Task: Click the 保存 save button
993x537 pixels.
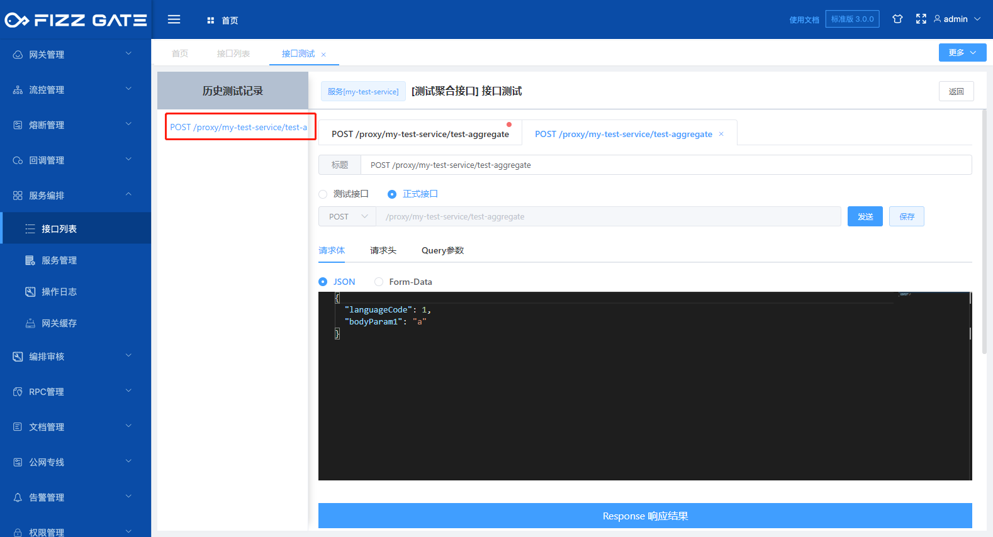Action: pos(907,216)
